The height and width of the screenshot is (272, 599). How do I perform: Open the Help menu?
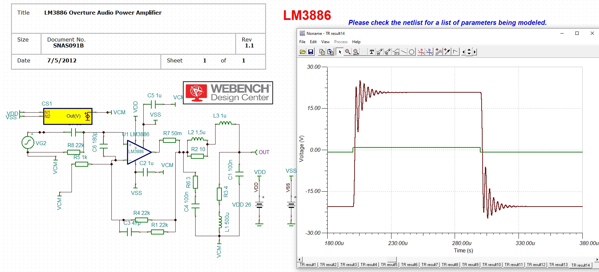click(x=356, y=42)
